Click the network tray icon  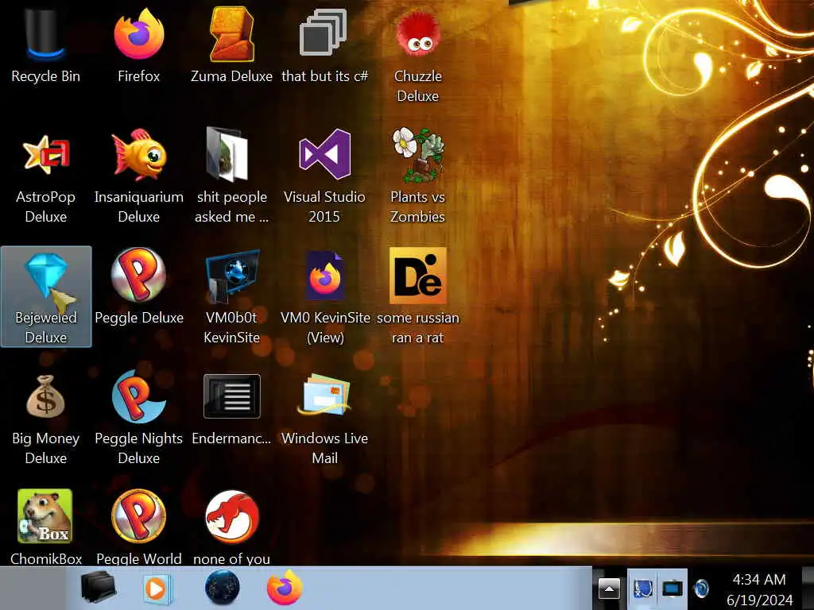(x=642, y=589)
